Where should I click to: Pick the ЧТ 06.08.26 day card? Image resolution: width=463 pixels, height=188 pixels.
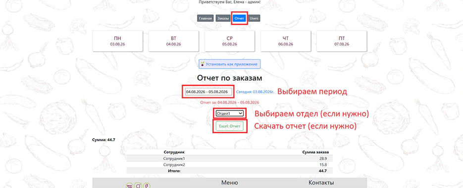click(x=286, y=41)
